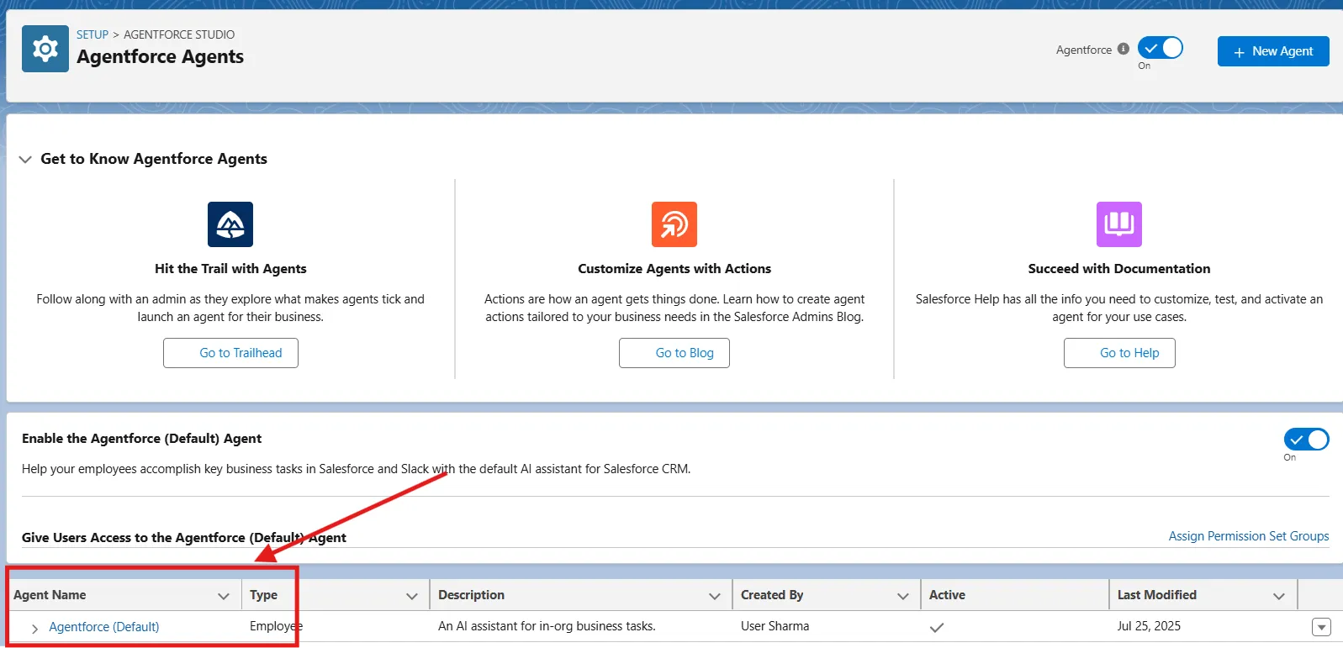The height and width of the screenshot is (648, 1343).
Task: Open the Agent Name column menu
Action: (x=224, y=596)
